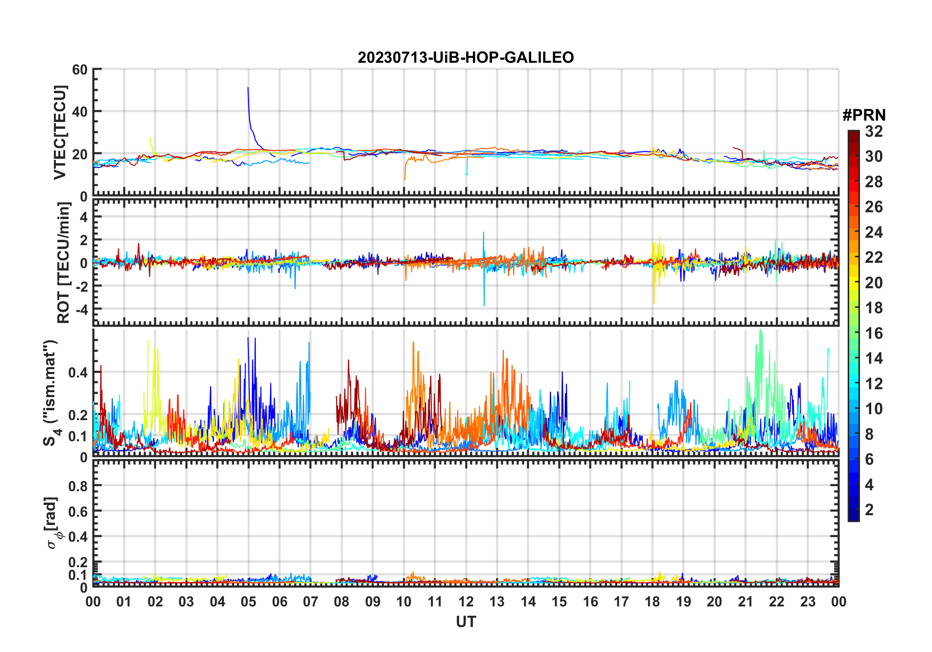Viewport: 932px width, 652px height.
Task: Click the x-axis hour tick label 06
Action: pyautogui.click(x=279, y=602)
